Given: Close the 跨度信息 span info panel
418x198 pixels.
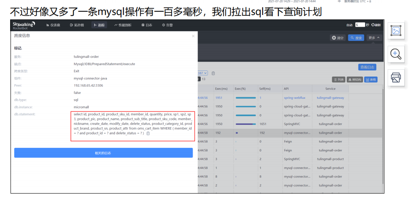Looking at the screenshot, I should tap(193, 36).
